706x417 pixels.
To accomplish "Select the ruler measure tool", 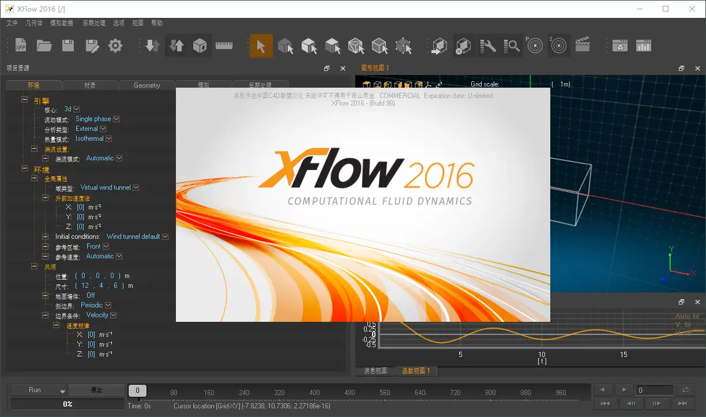I will (x=224, y=46).
